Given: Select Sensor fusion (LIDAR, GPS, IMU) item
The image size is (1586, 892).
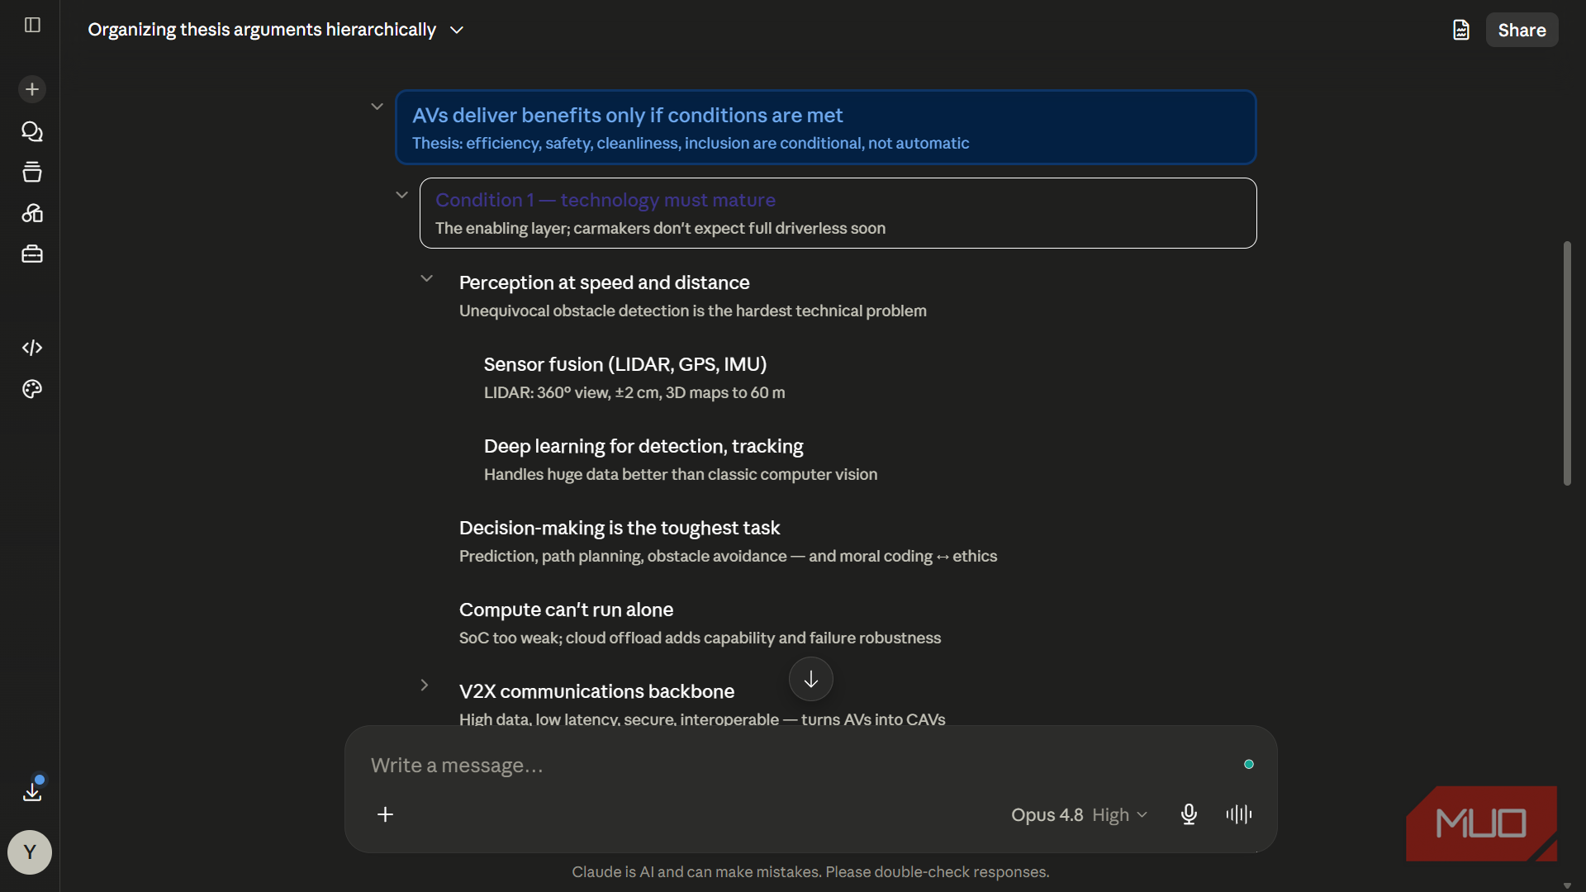Looking at the screenshot, I should tap(625, 364).
